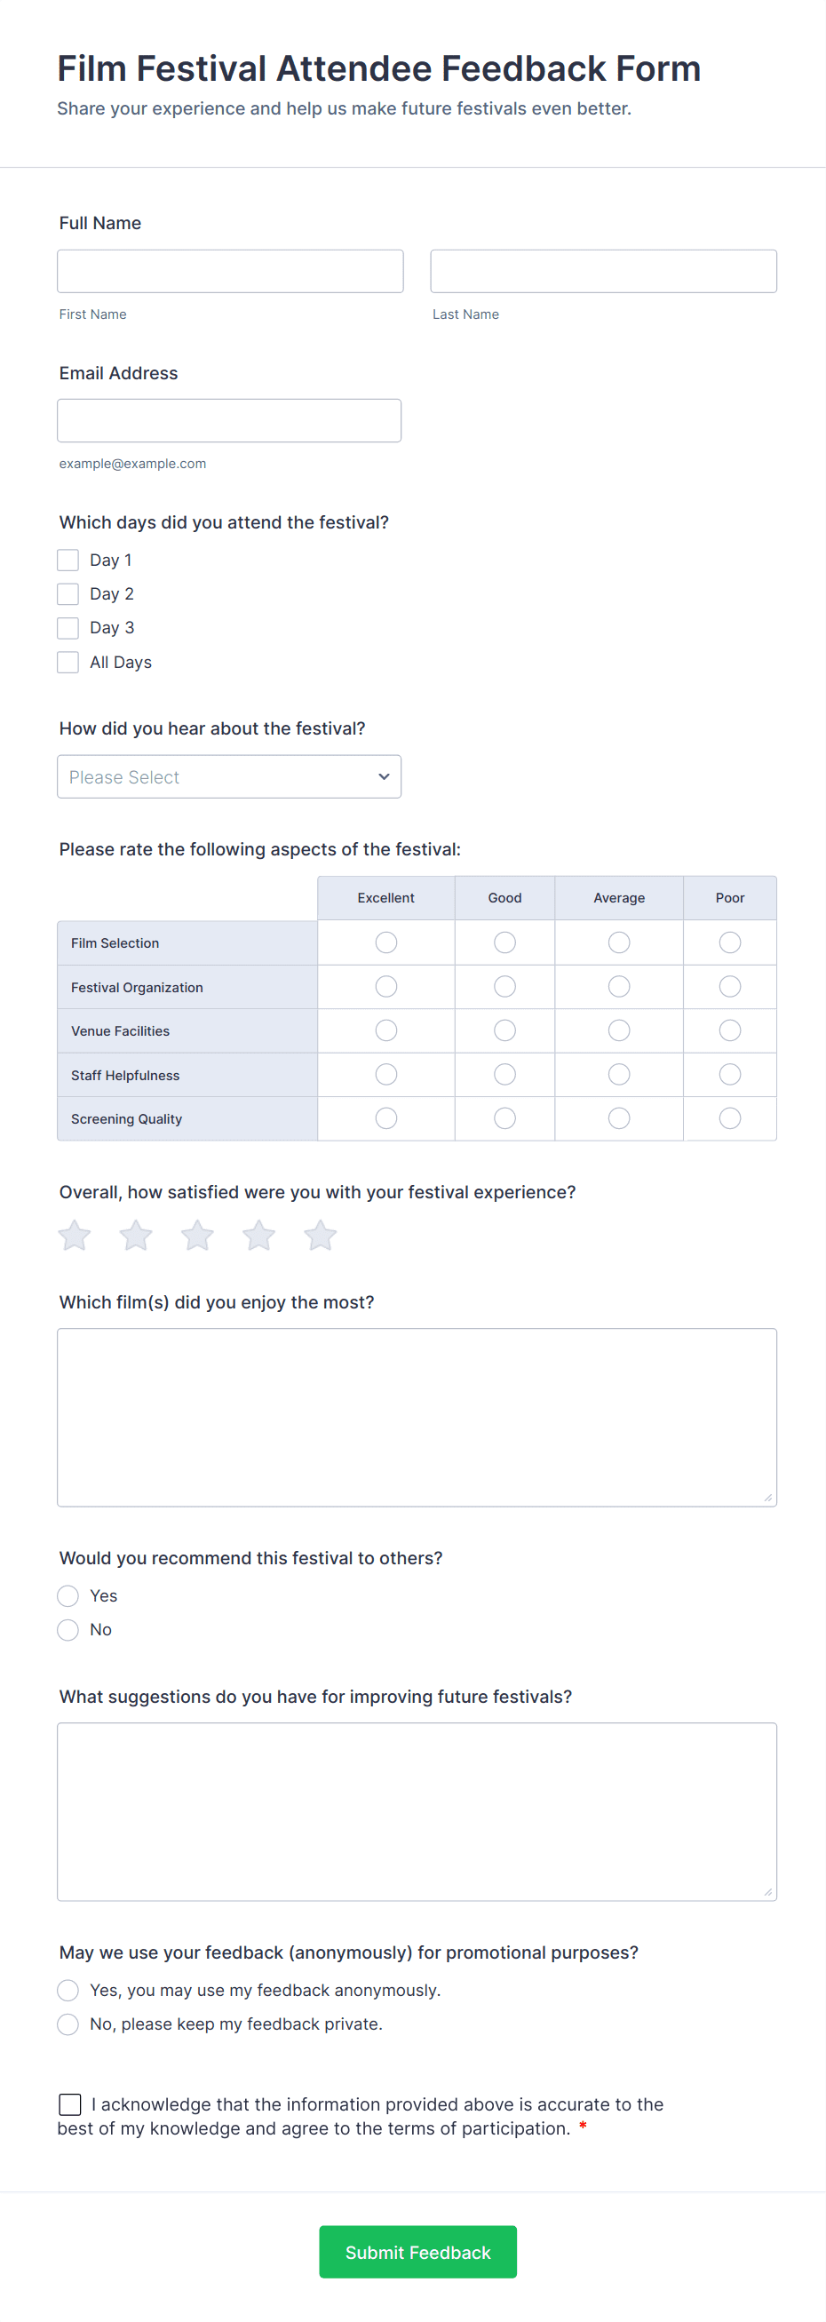Rate satisfaction with the second star
This screenshot has height=2322, width=826.
coord(136,1236)
